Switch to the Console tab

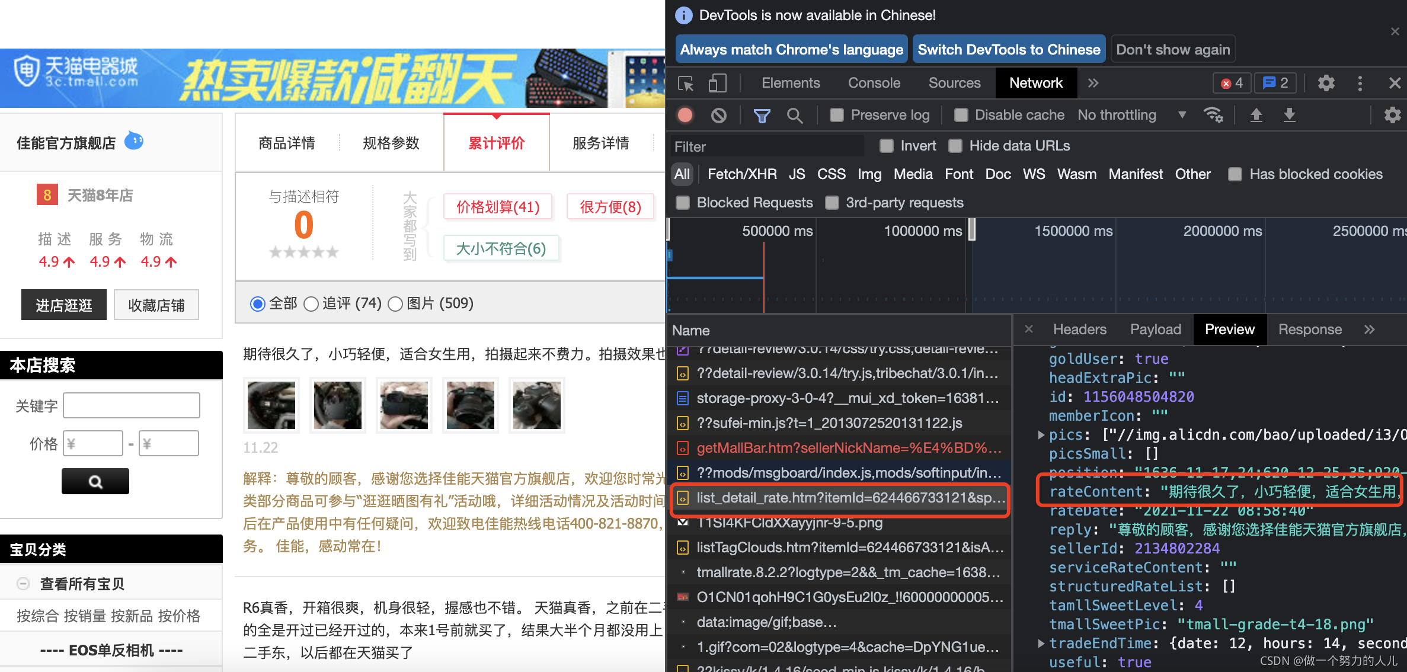[x=874, y=84]
